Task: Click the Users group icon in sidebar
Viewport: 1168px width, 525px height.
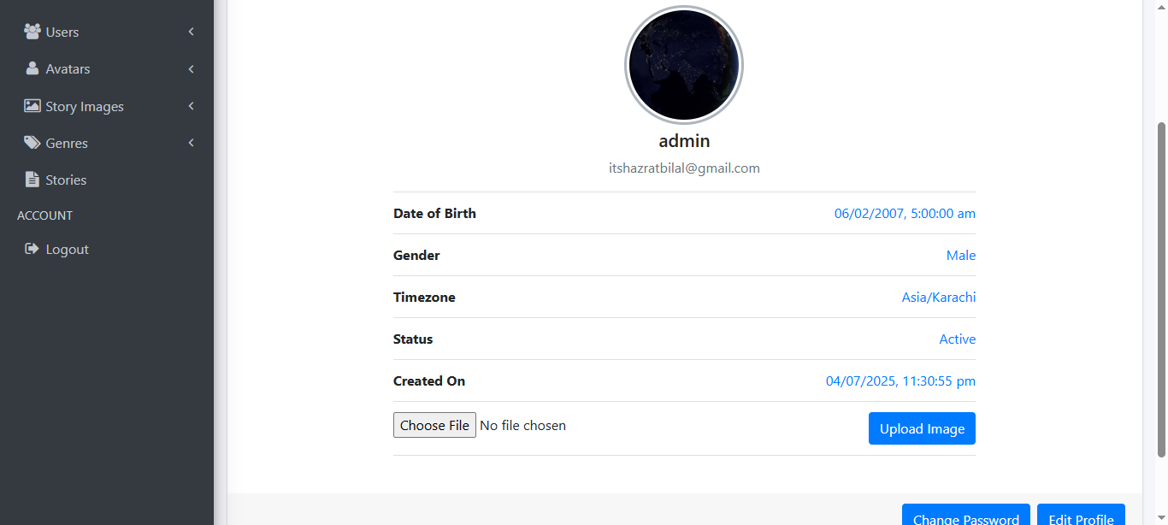Action: (x=32, y=32)
